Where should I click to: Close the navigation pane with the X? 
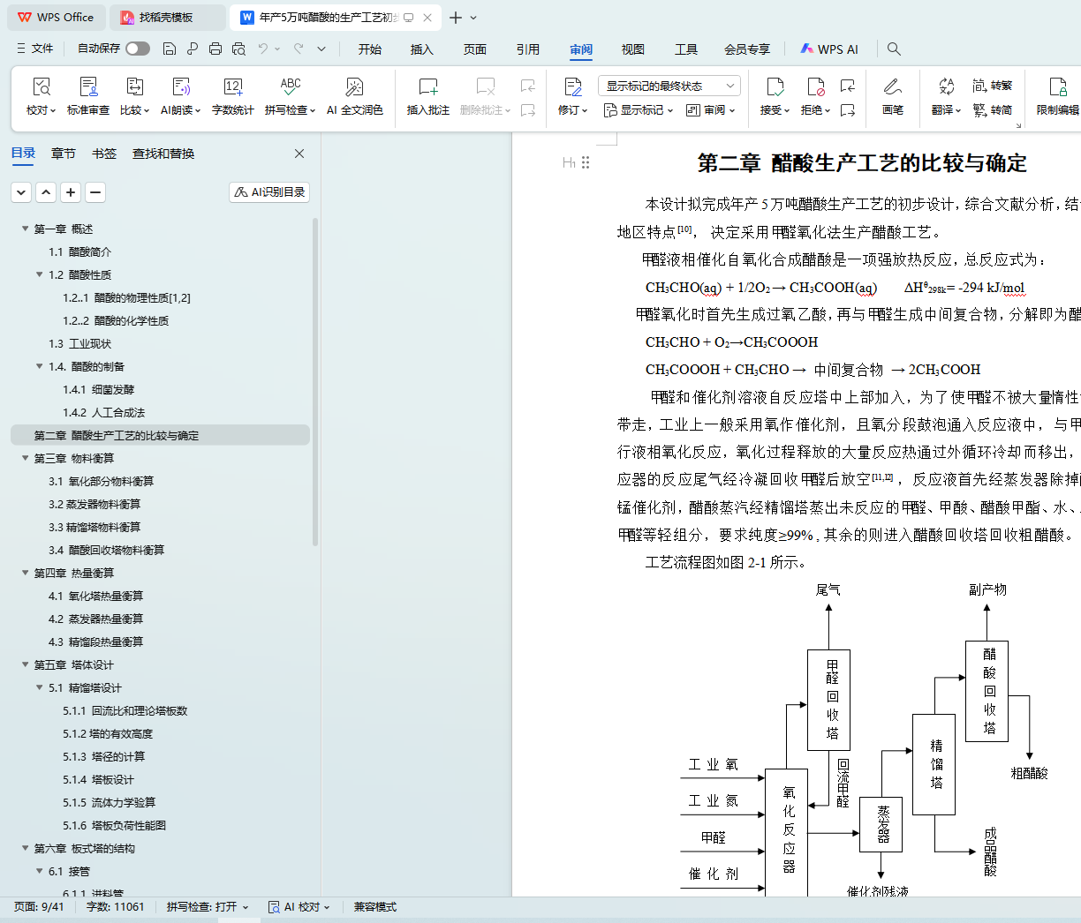coord(299,154)
